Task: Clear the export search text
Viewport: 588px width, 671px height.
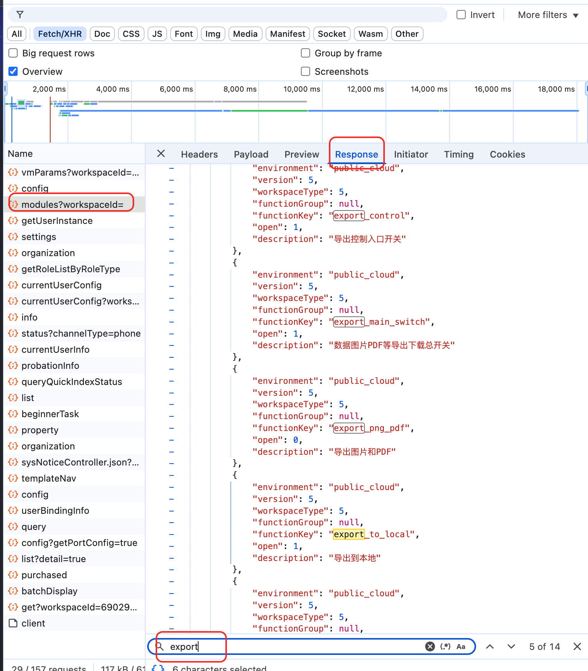Action: 430,646
